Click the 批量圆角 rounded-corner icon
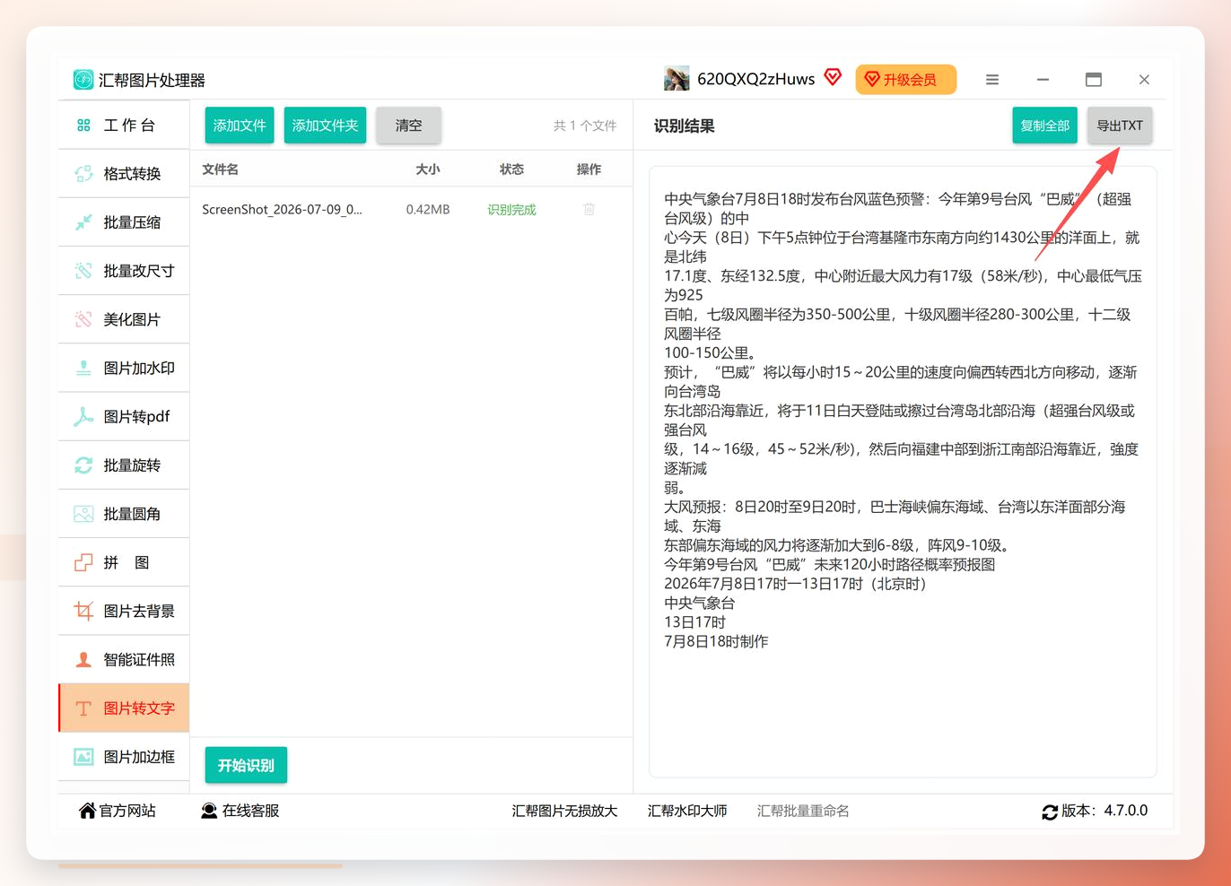 tap(83, 514)
